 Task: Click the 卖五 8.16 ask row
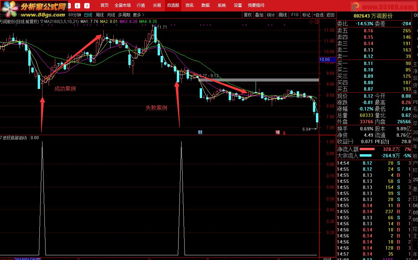coord(374,31)
